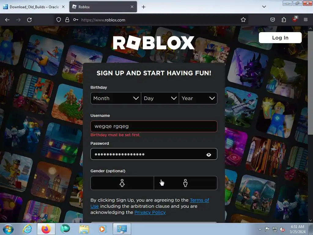Click the 'Birthday' field label

[99, 87]
